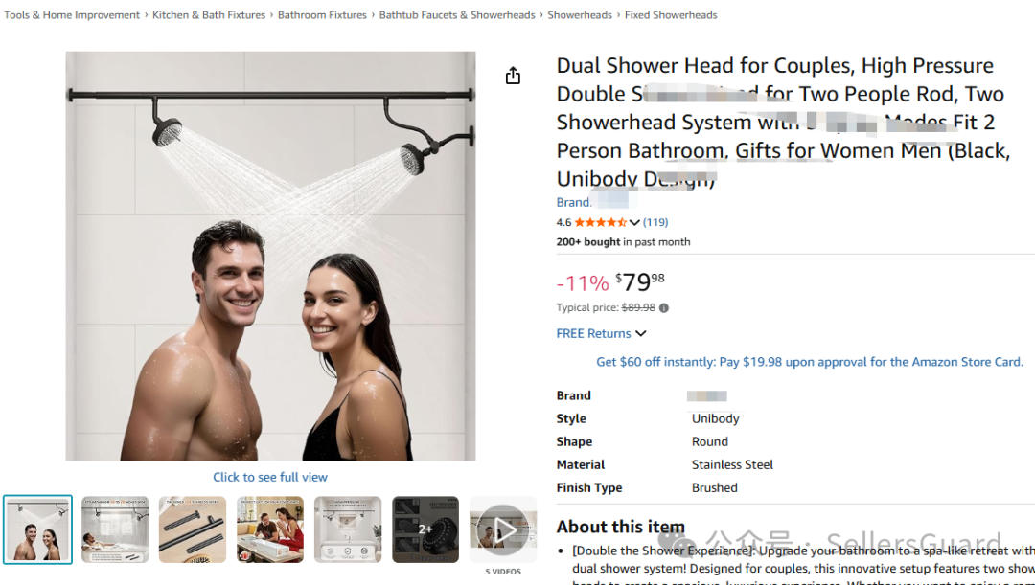Select the first couple showering thumbnail

(x=37, y=529)
